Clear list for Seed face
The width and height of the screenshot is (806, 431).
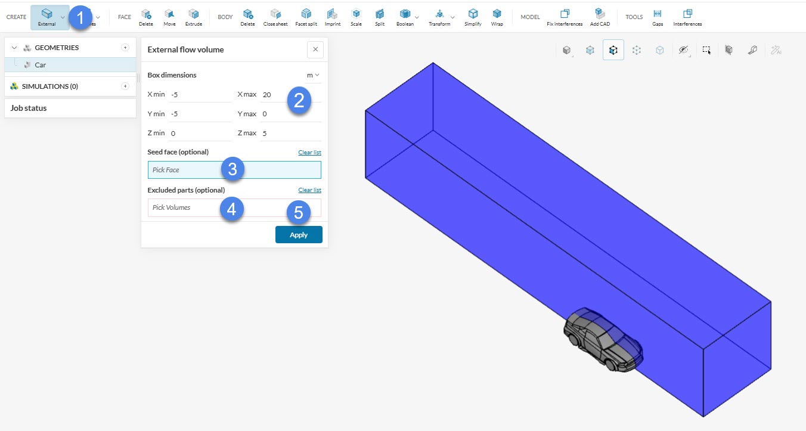pyautogui.click(x=309, y=153)
